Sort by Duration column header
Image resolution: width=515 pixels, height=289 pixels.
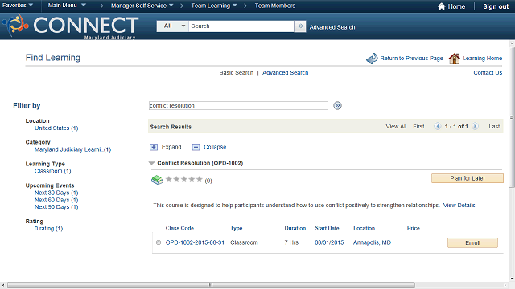tap(295, 228)
